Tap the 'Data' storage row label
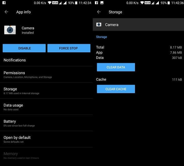The width and height of the screenshot is (184, 166). coord(100,58)
